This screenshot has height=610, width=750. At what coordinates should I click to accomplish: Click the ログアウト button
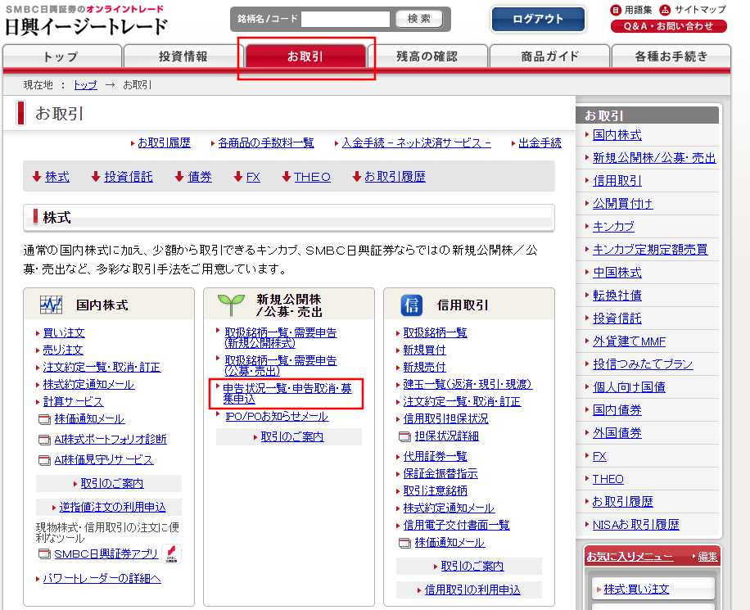point(538,20)
